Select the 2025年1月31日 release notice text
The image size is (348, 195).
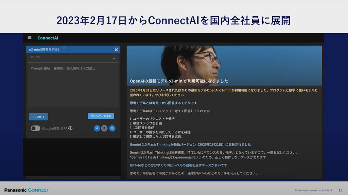224,93
